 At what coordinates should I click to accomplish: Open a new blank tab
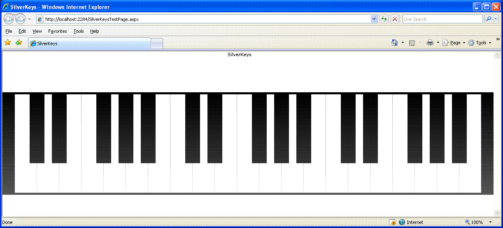(157, 44)
